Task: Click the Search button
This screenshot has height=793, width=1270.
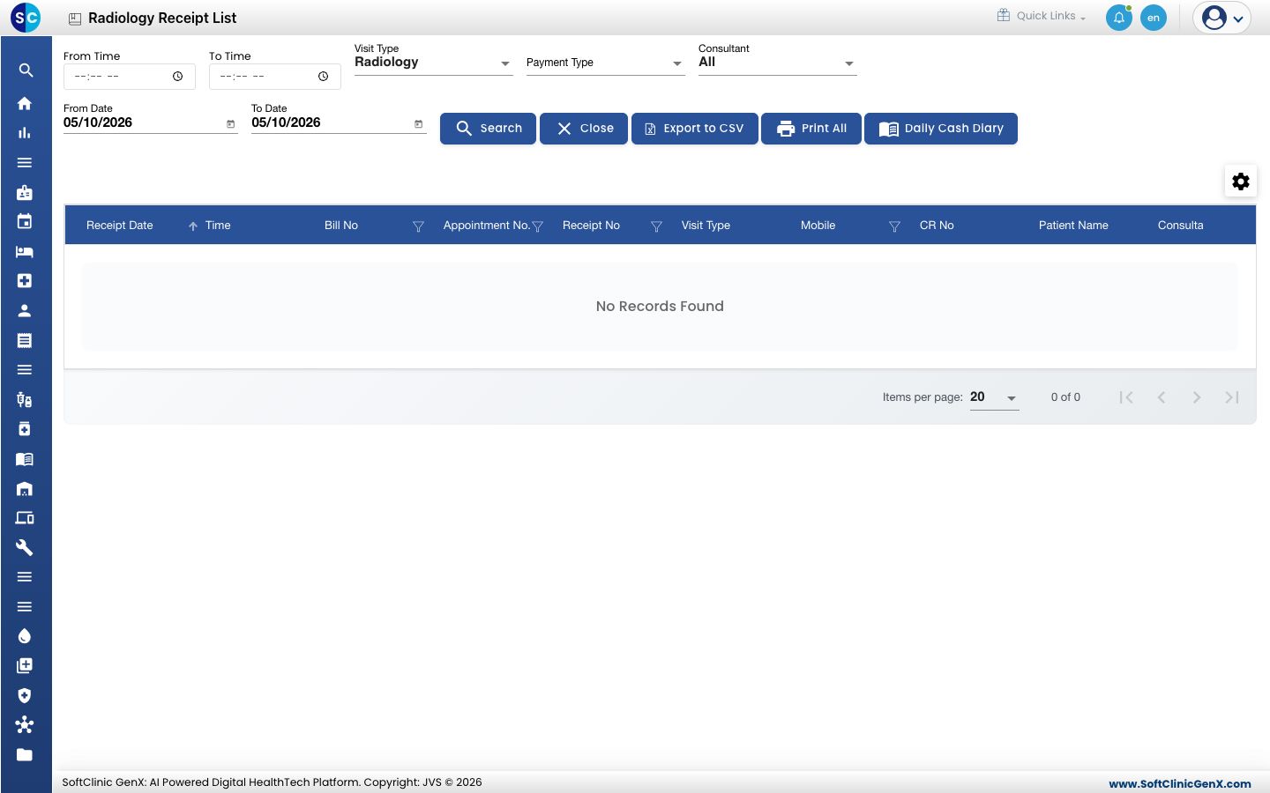Action: click(488, 129)
